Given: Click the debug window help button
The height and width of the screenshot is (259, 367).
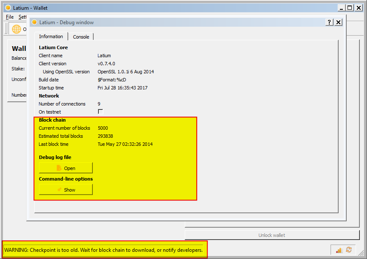Looking at the screenshot, I should (329, 22).
